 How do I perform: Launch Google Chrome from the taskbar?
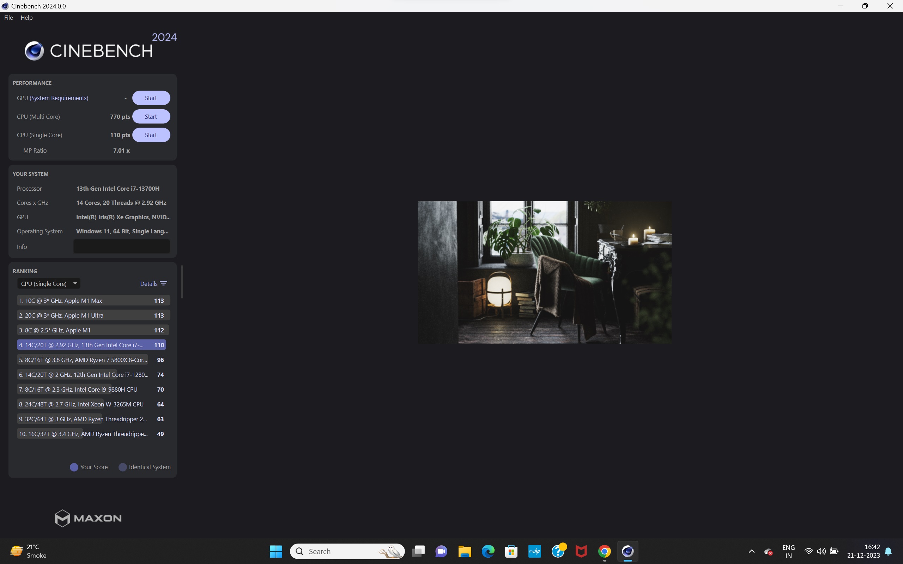click(605, 551)
